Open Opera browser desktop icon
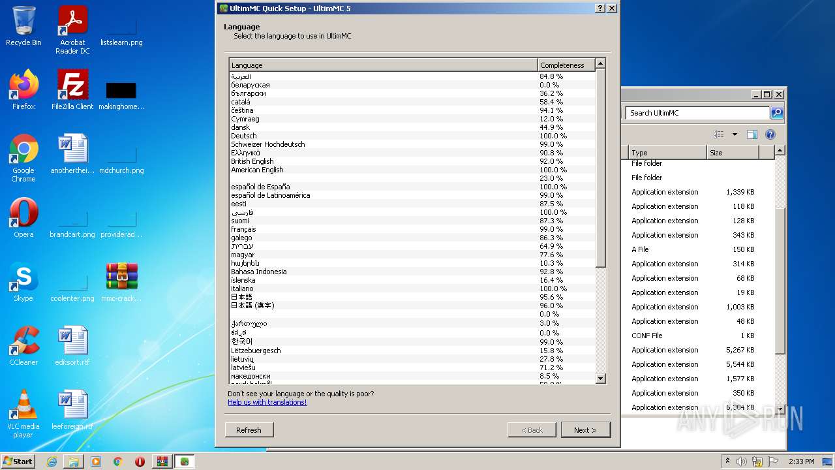The width and height of the screenshot is (835, 470). click(23, 217)
